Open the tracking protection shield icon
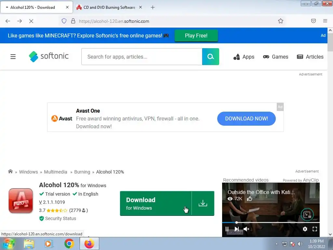The image size is (333, 250). pyautogui.click(x=64, y=21)
